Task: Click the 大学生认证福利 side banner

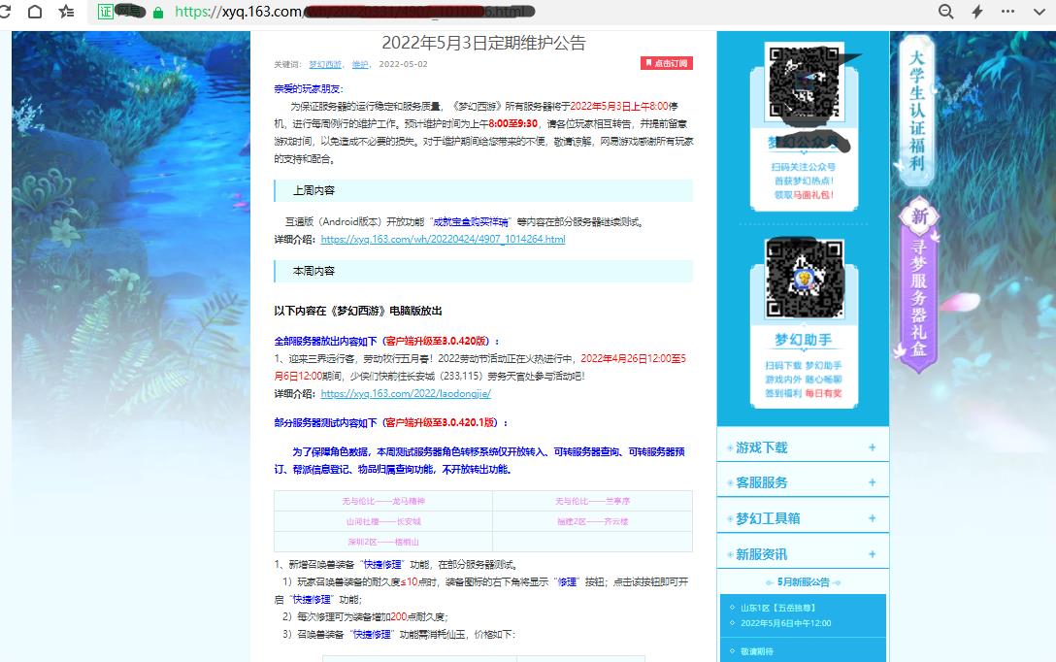Action: tap(916, 111)
